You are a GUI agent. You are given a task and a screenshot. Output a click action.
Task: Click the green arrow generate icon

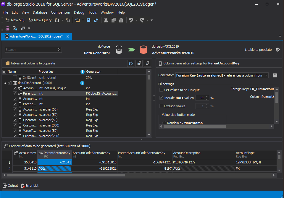point(131,50)
